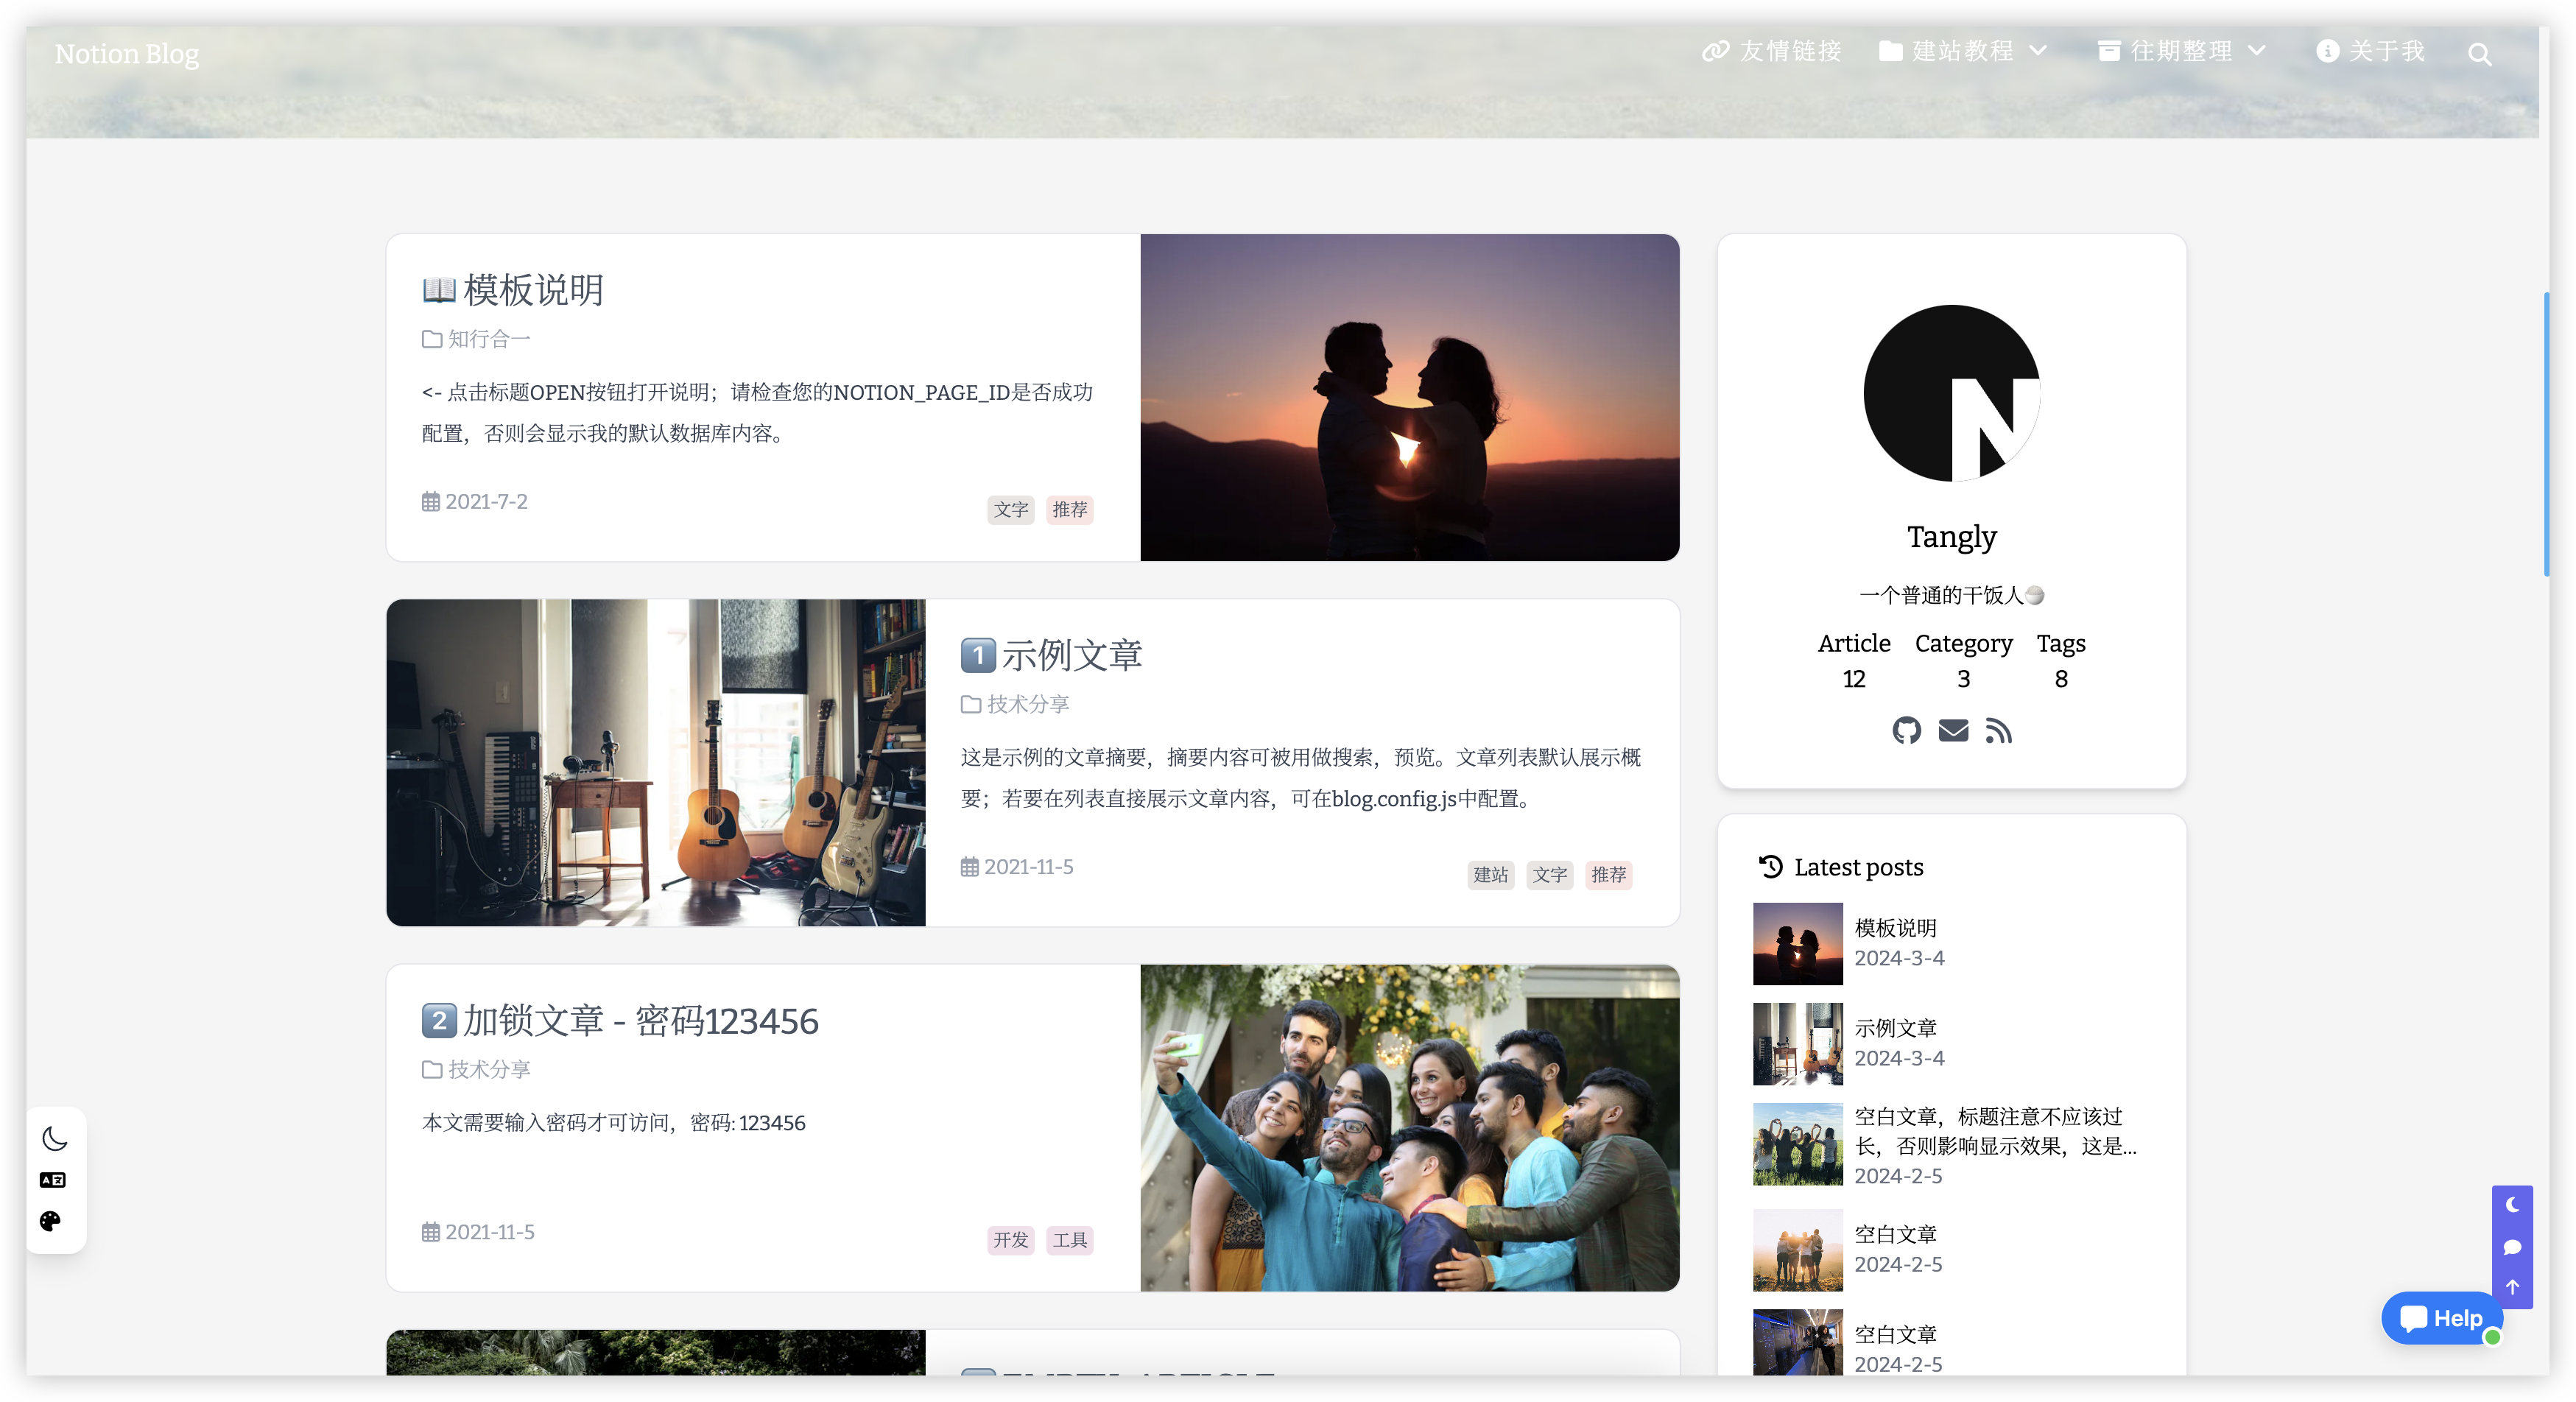Click the link chain icon beside 友情链接
Image resolution: width=2576 pixels, height=1402 pixels.
tap(1715, 51)
